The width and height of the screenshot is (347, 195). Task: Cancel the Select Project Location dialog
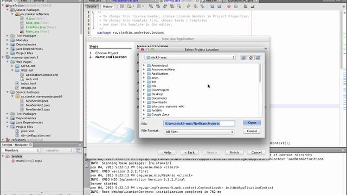pyautogui.click(x=252, y=131)
